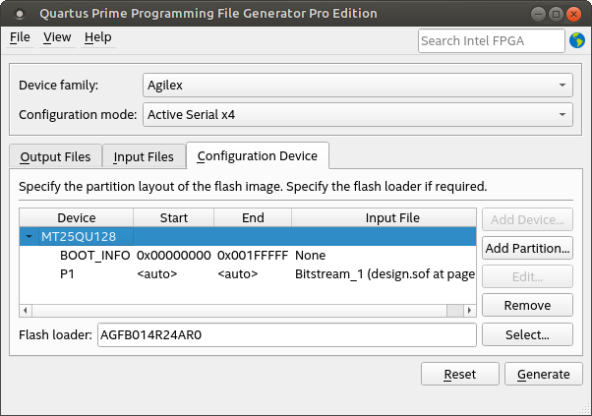Open the File menu

(x=20, y=37)
